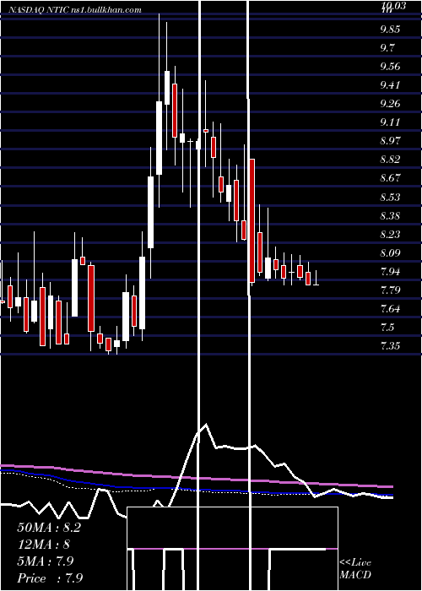Click the 8.97 price axis label
422x591 pixels.
(390, 141)
